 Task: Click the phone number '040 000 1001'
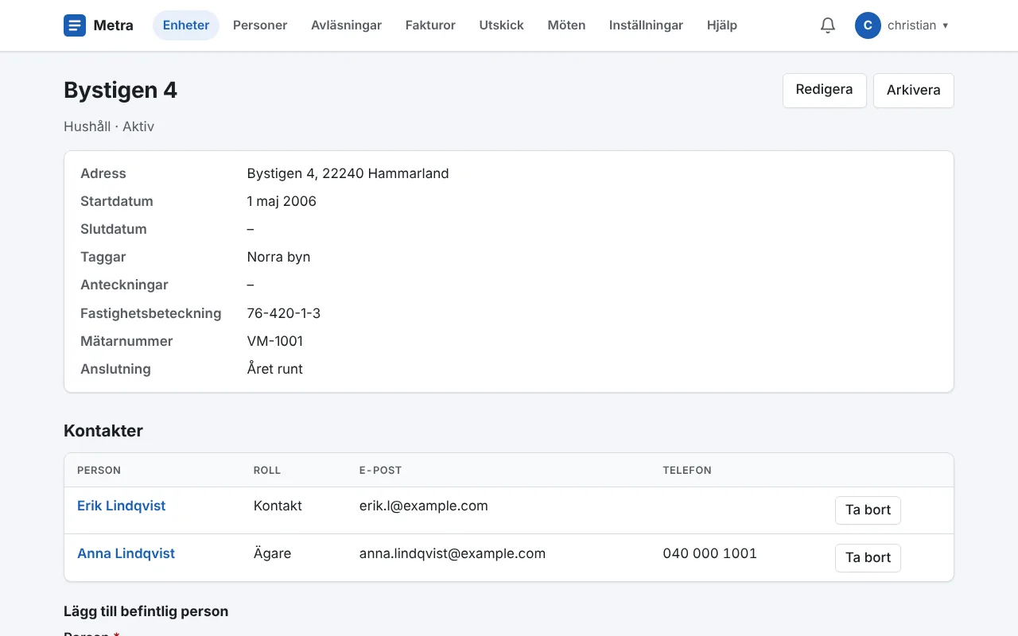tap(710, 553)
